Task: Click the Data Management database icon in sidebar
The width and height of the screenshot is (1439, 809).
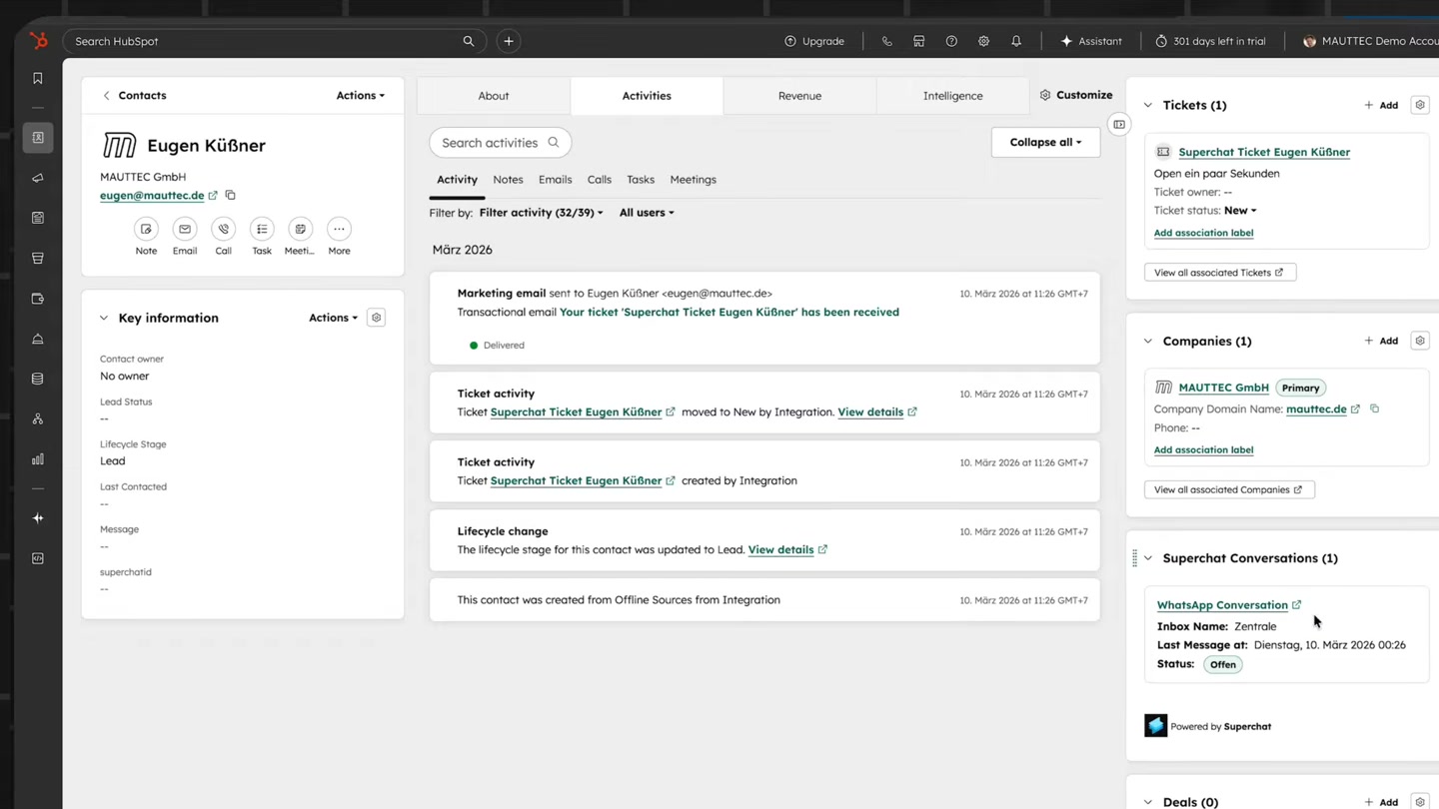Action: [x=37, y=378]
